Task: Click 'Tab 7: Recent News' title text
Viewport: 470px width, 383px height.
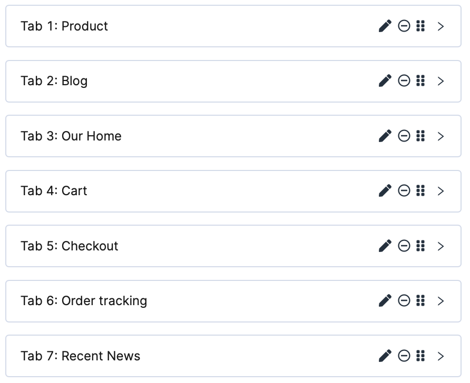Action: (x=81, y=356)
